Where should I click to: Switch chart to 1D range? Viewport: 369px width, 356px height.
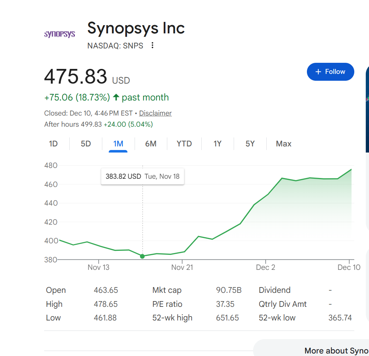pos(53,144)
